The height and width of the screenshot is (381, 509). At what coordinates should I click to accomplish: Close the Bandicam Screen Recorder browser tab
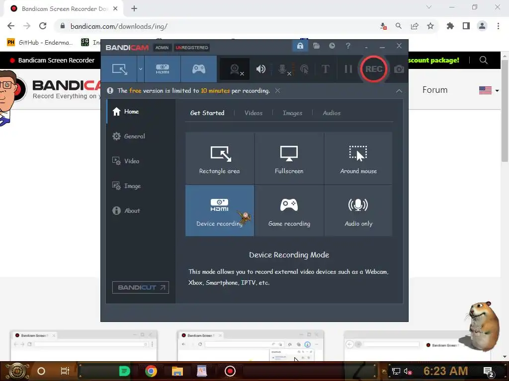[115, 9]
